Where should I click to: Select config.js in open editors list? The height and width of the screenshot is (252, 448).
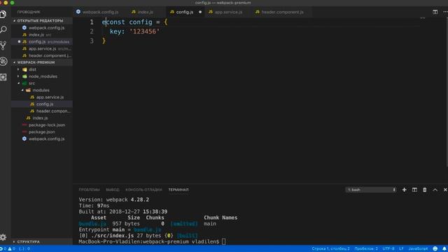42,42
